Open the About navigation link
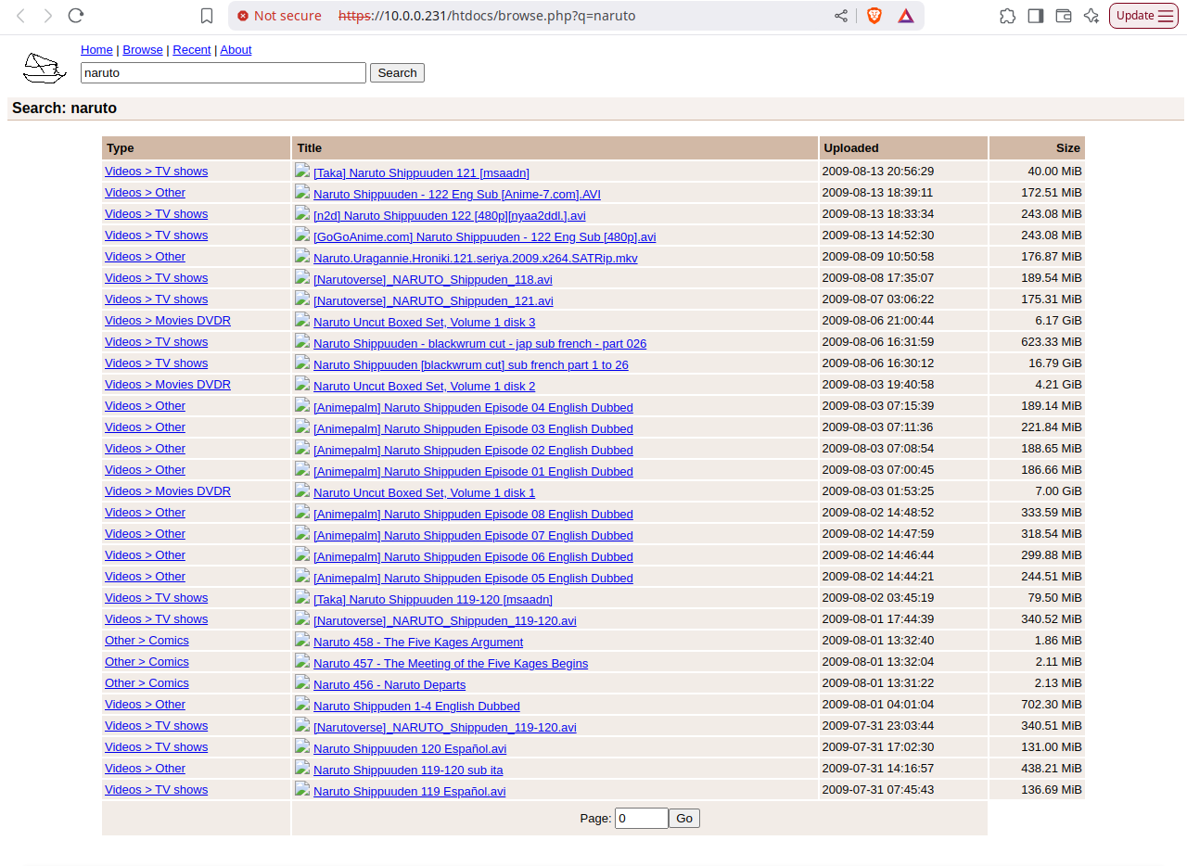Viewport: 1187px width, 866px height. pyautogui.click(x=236, y=50)
